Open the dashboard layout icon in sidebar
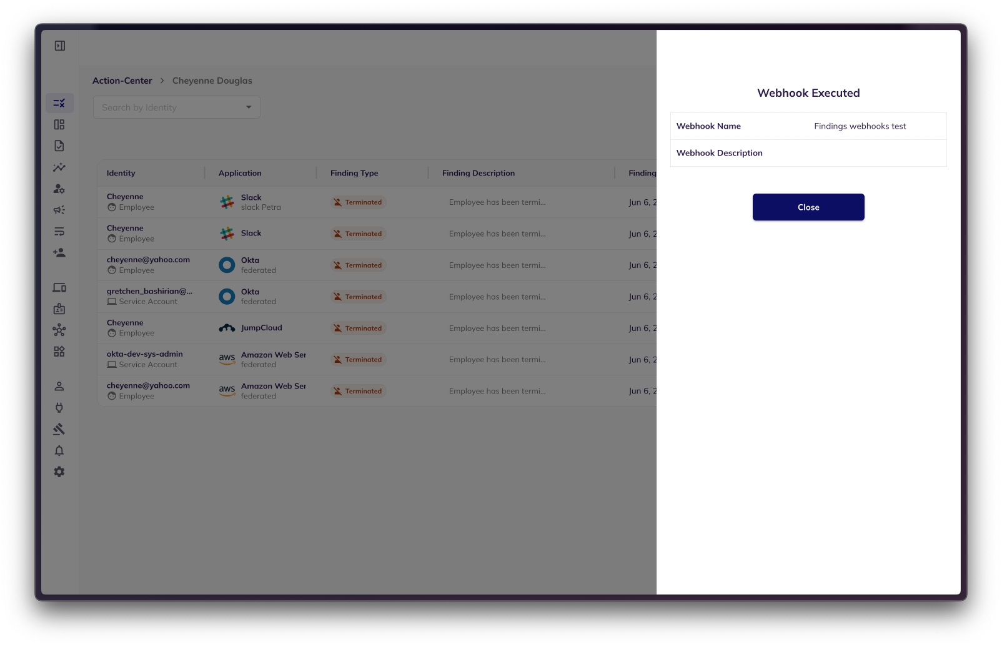The height and width of the screenshot is (647, 1002). pyautogui.click(x=59, y=125)
